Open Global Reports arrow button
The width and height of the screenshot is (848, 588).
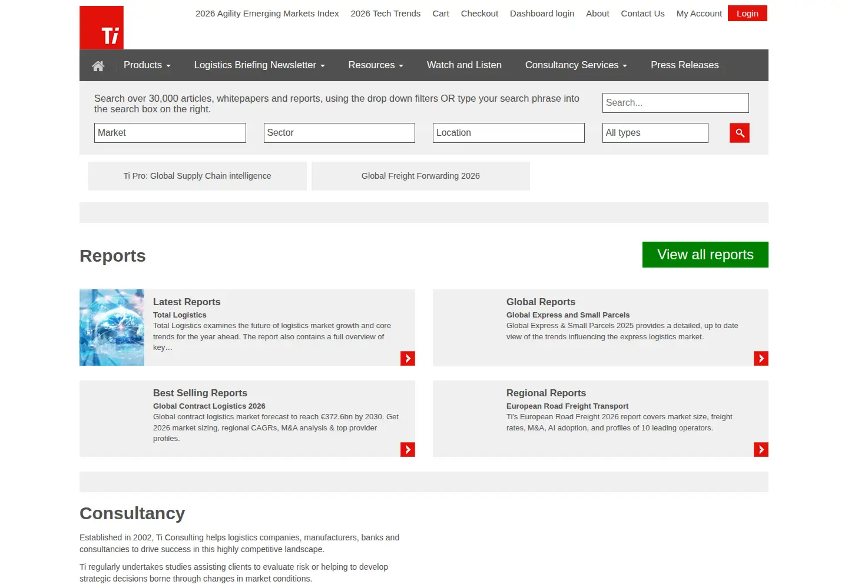click(761, 358)
